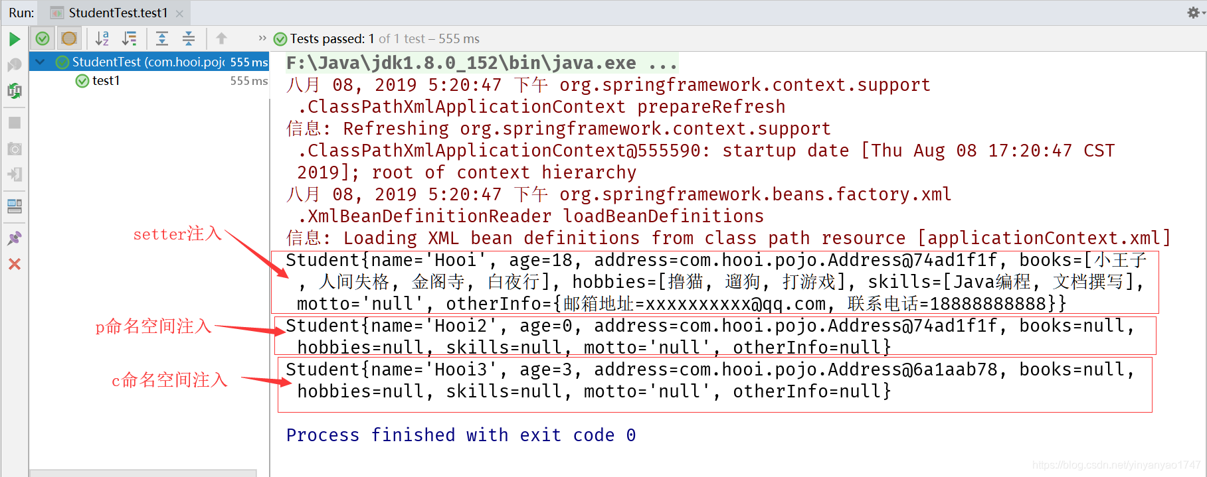
Task: Open the layout restore icon in sidebar
Action: pyautogui.click(x=15, y=206)
